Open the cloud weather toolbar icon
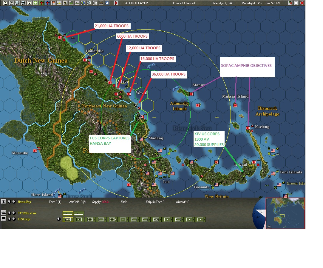Image resolution: width=323 pixels, height=268 pixels. click(x=107, y=3)
